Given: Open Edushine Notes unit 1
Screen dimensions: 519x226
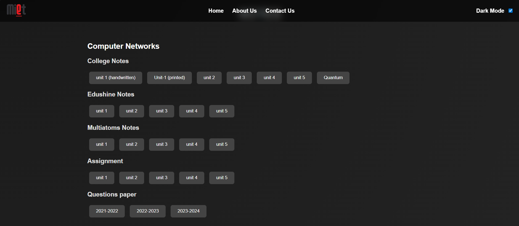Looking at the screenshot, I should [x=102, y=111].
